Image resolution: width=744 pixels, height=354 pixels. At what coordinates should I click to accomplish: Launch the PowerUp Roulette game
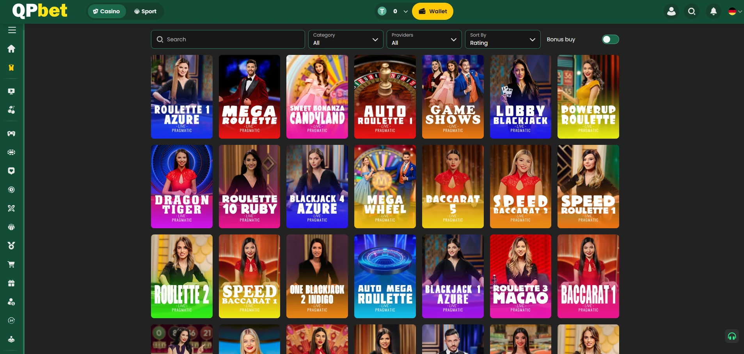[x=588, y=97]
